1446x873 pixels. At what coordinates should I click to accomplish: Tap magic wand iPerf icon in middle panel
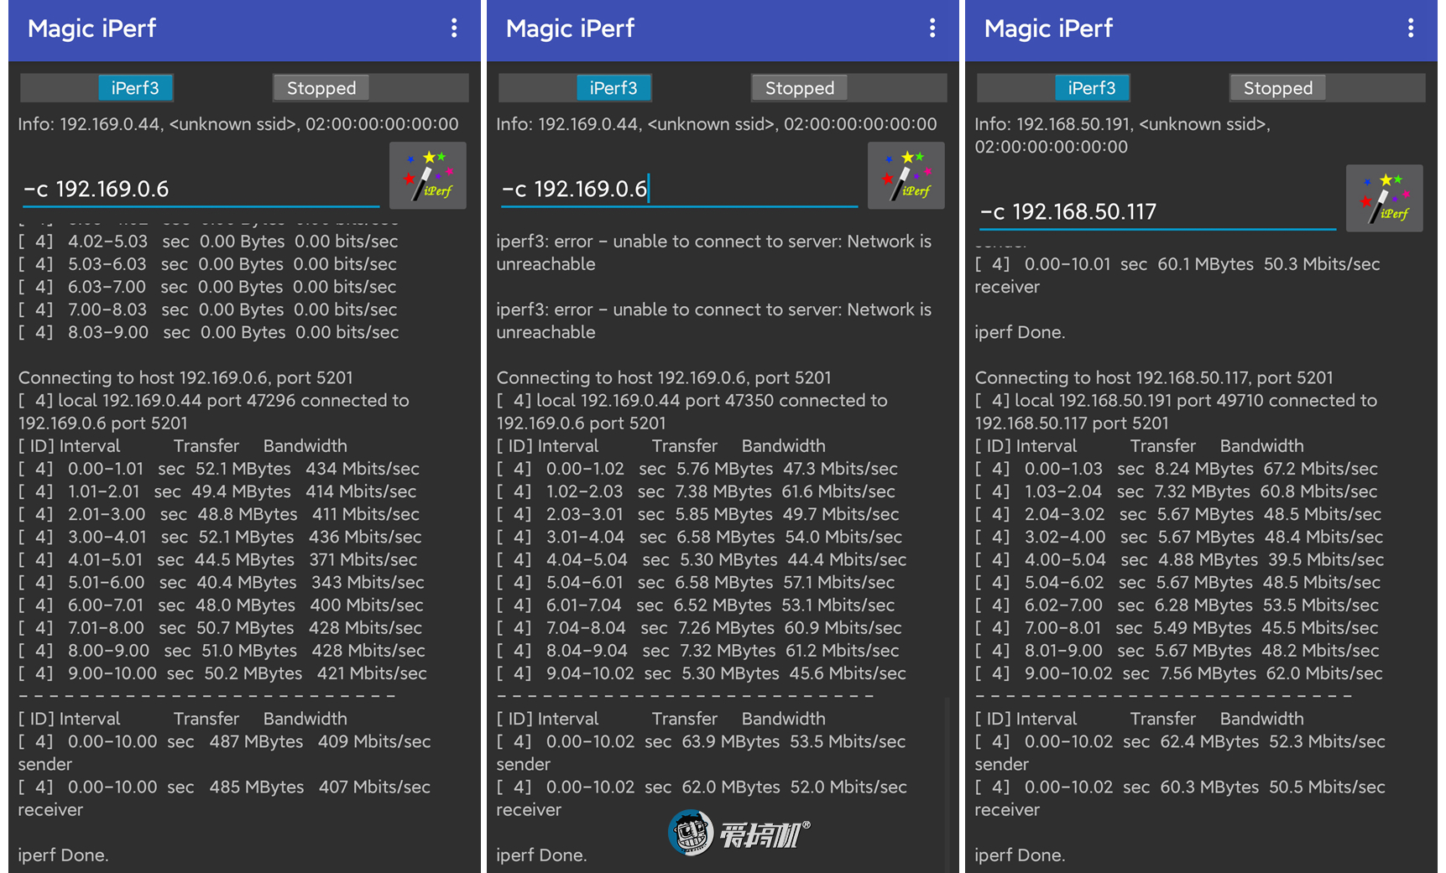point(906,175)
